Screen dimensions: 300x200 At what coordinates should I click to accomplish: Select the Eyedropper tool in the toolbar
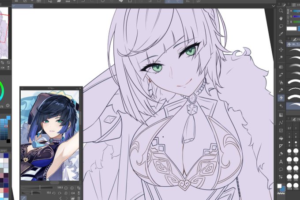[281, 34]
